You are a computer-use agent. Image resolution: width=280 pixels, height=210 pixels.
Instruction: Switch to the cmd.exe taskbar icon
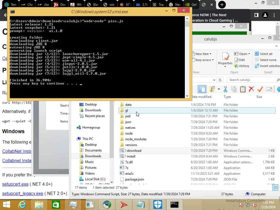(174, 204)
